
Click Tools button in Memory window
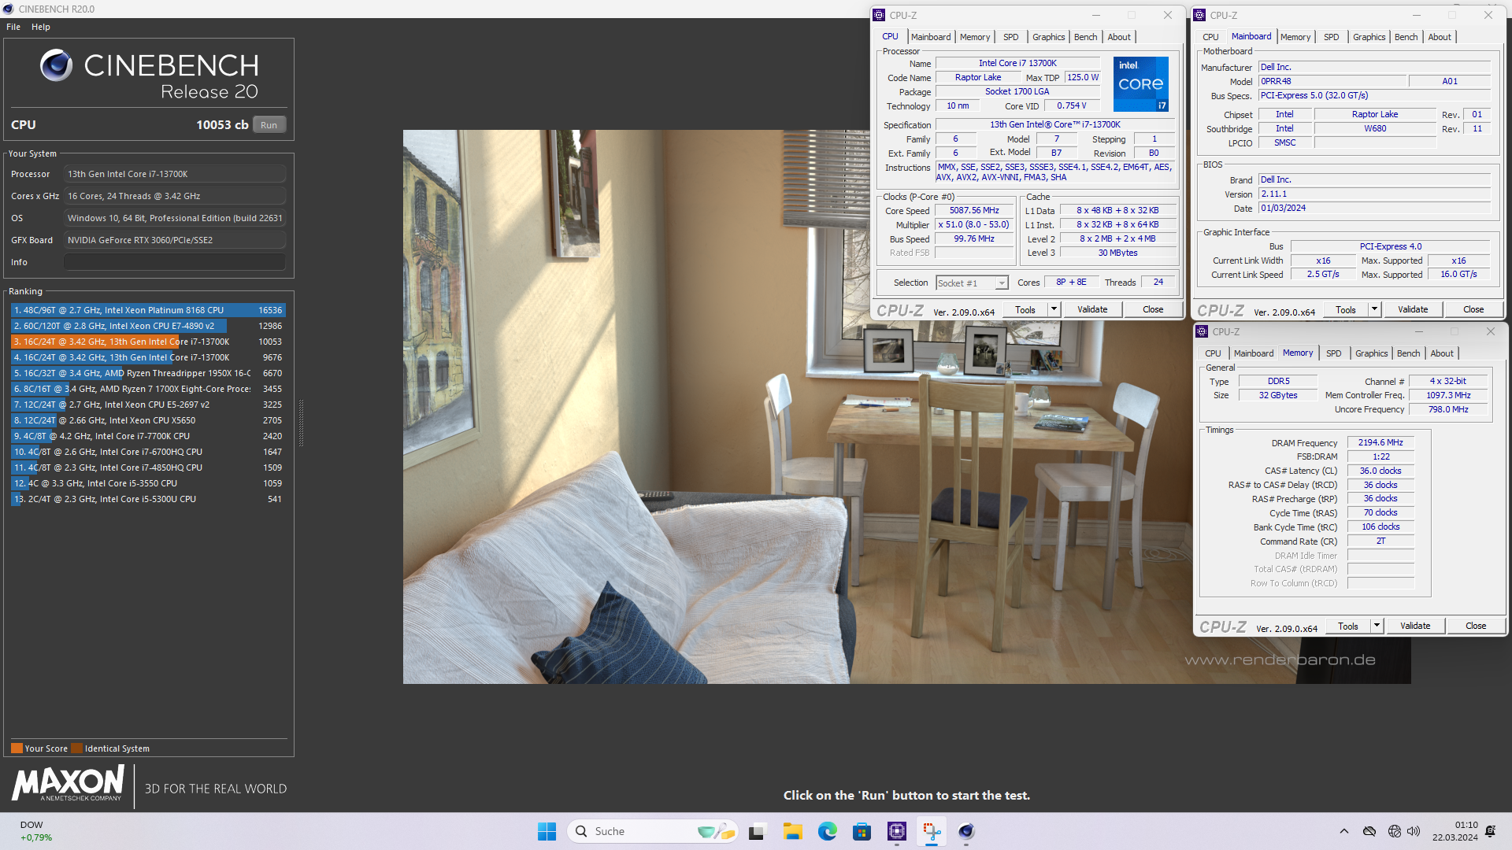click(1347, 626)
